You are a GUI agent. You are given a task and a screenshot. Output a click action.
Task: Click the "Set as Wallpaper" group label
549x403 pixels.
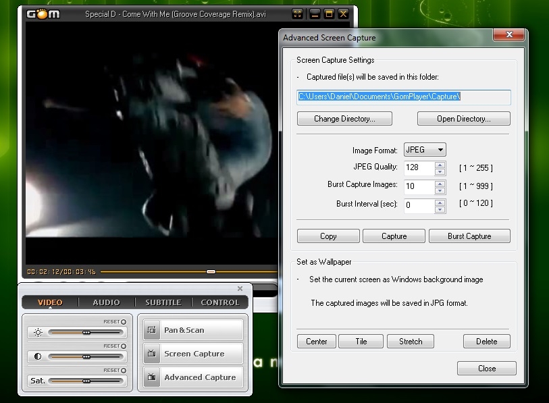(324, 261)
